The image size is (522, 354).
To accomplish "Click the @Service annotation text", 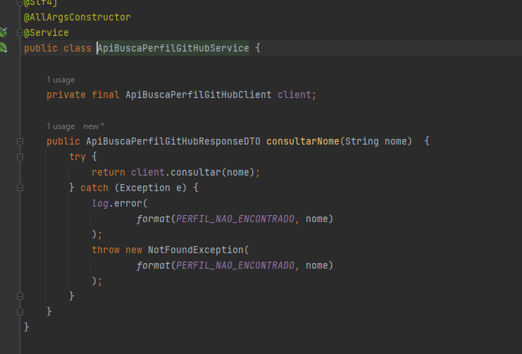I will tap(46, 32).
